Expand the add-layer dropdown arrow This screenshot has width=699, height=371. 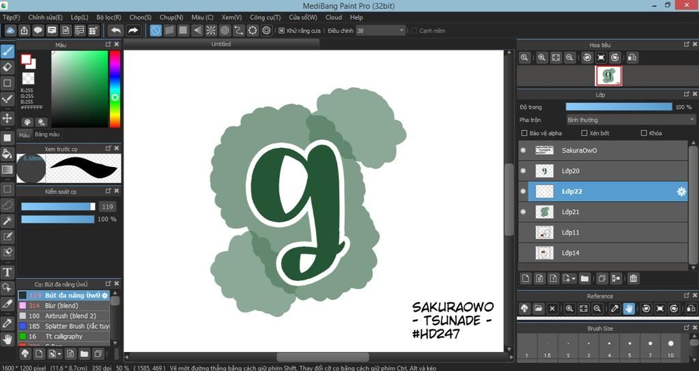coord(573,279)
